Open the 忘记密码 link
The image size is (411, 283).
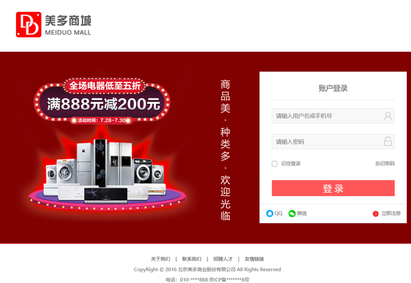(x=385, y=164)
